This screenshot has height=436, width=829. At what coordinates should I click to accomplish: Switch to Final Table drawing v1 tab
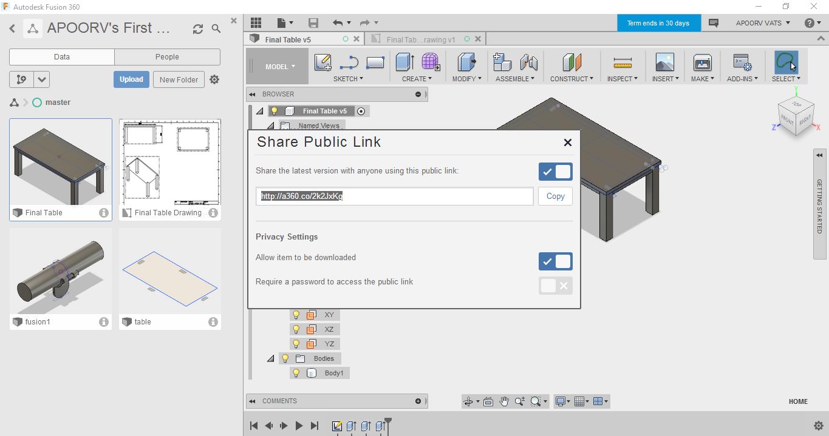421,39
